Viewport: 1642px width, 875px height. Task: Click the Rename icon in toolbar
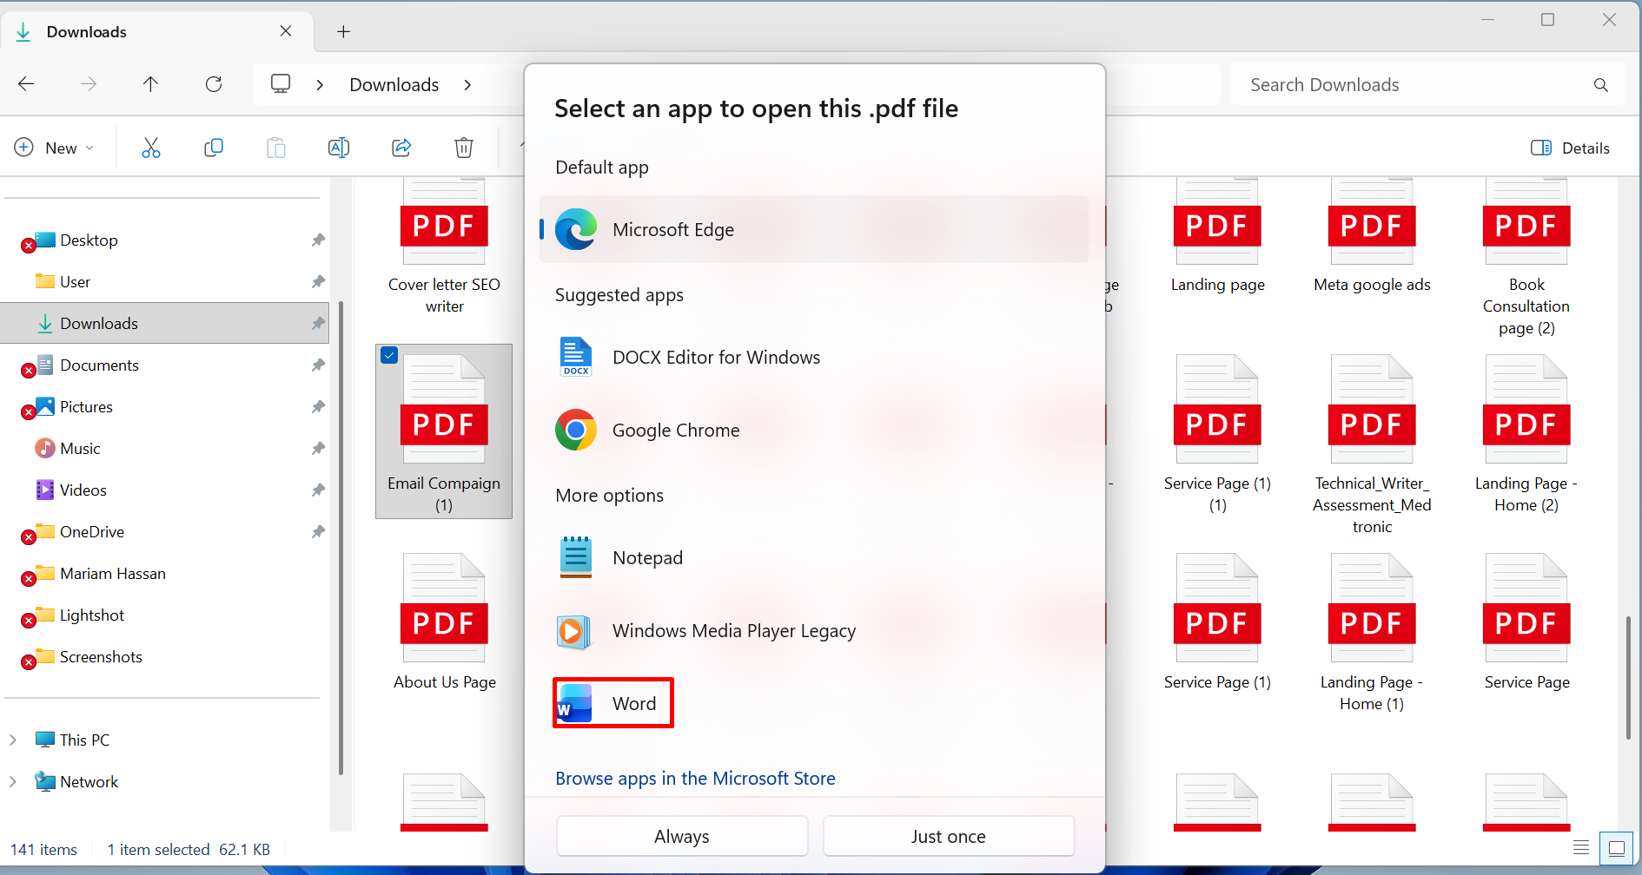(339, 148)
